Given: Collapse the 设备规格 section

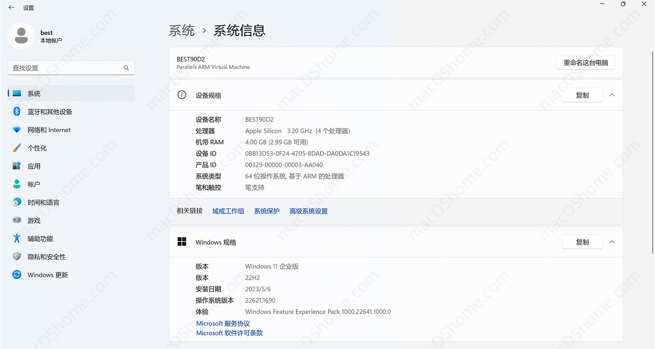Looking at the screenshot, I should tap(611, 95).
